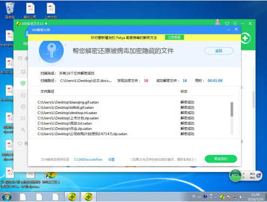Open the medal icon in 360安全卫士 title bar
Viewport: 267px width, 202px height.
217,23
